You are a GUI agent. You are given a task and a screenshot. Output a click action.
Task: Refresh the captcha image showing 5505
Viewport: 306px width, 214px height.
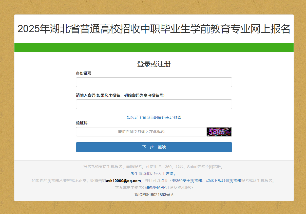coord(219,132)
